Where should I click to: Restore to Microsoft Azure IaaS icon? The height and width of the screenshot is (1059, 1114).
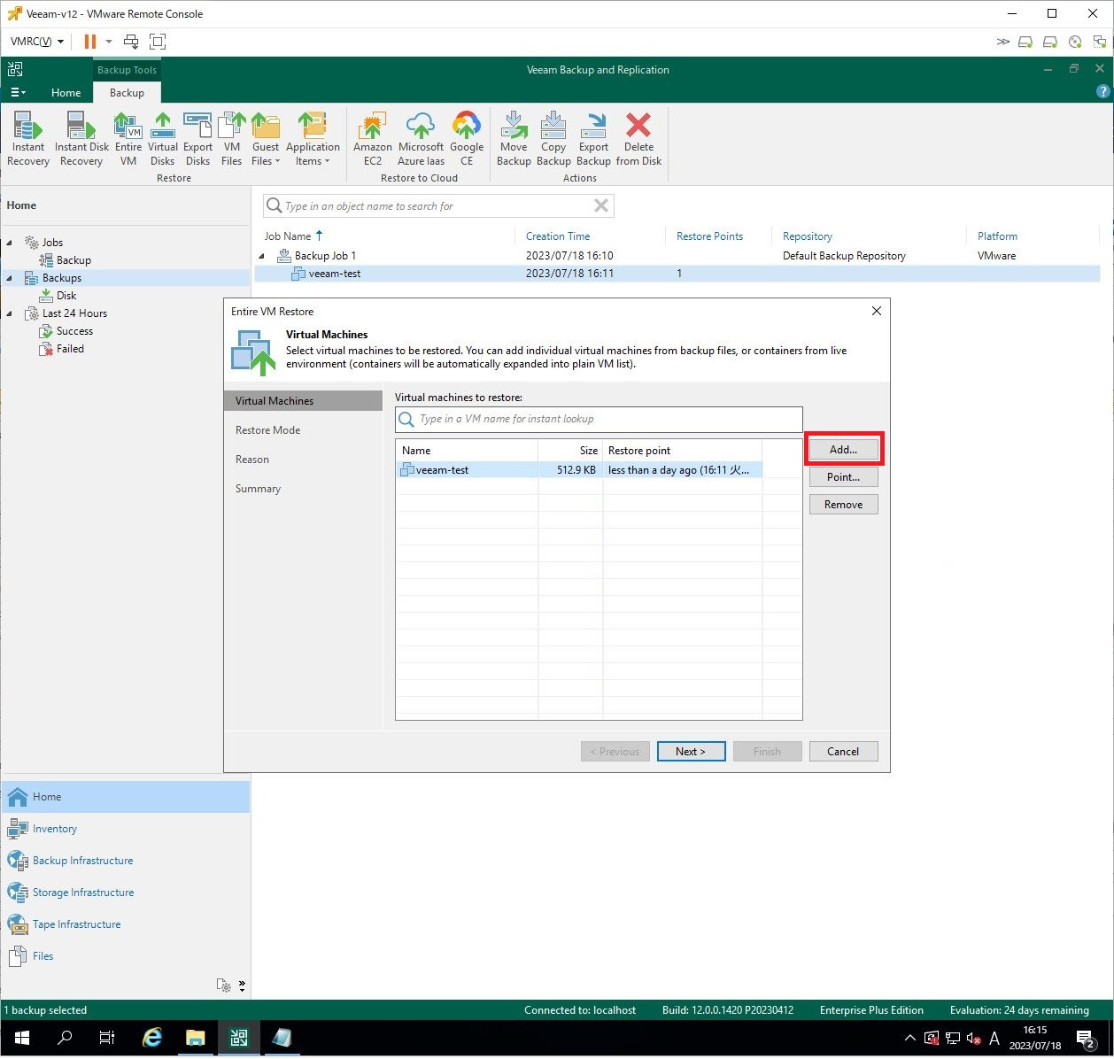click(421, 139)
